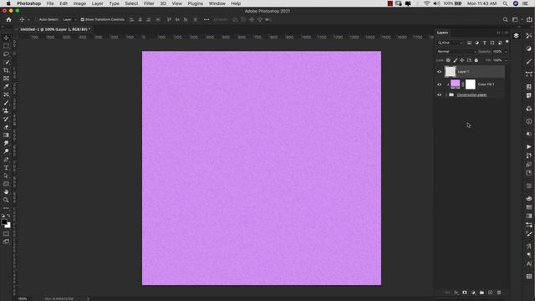This screenshot has height=301, width=535.
Task: Hide the Construction paper group
Action: (x=440, y=94)
